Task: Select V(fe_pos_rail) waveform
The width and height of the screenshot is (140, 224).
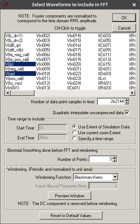Action: point(17,59)
